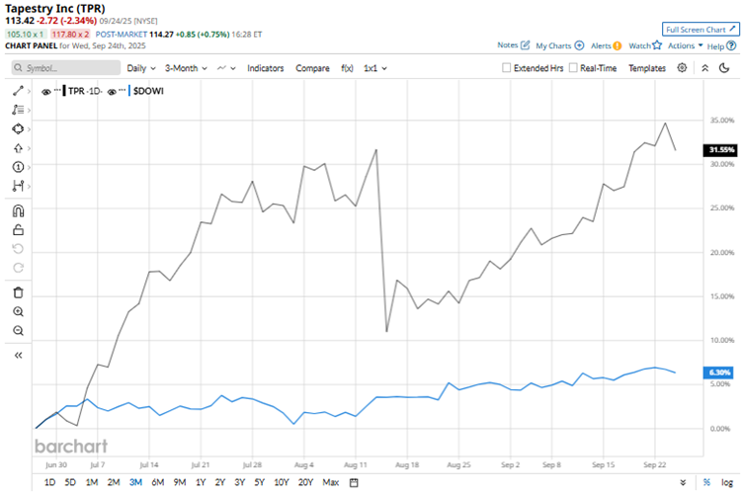Click the Compare button
The image size is (743, 495).
312,68
